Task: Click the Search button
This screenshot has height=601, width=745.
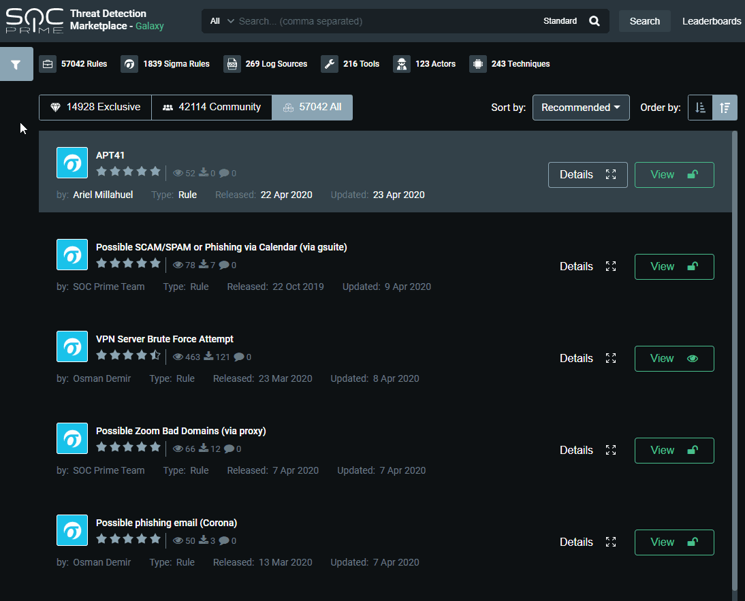Action: [x=644, y=21]
